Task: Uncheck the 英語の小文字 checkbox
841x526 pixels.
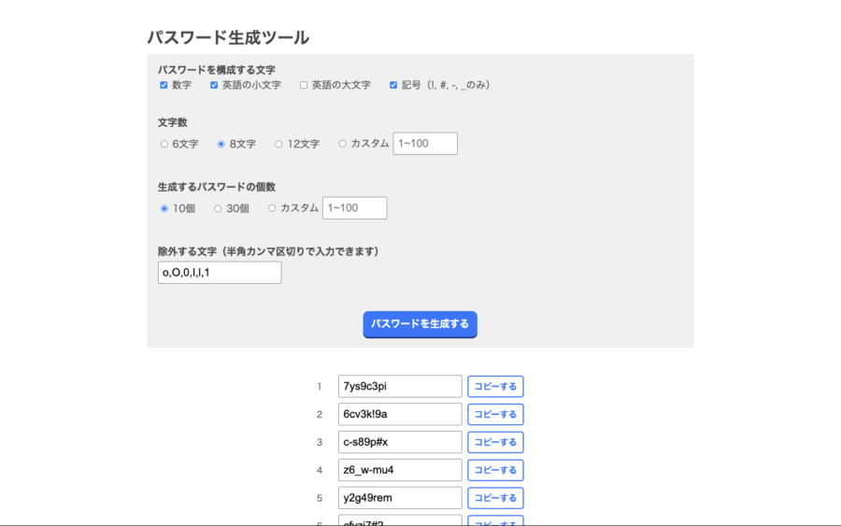Action: click(214, 85)
